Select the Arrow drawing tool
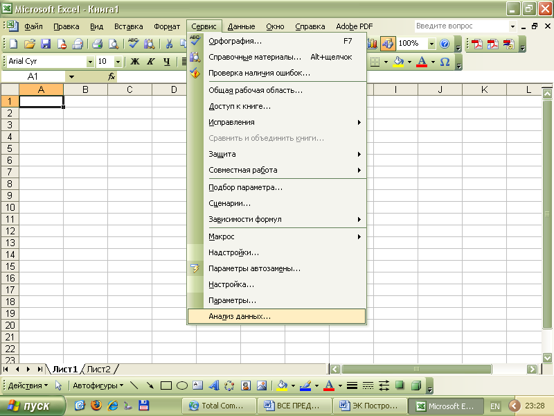This screenshot has width=554, height=416. click(150, 385)
